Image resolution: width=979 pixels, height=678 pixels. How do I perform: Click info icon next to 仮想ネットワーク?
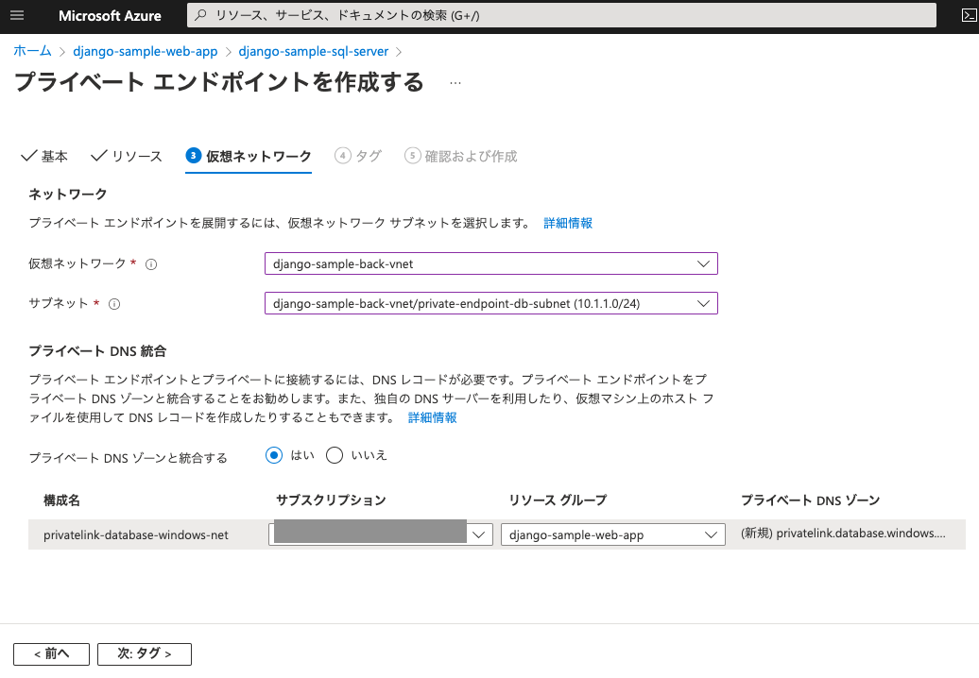pos(151,264)
